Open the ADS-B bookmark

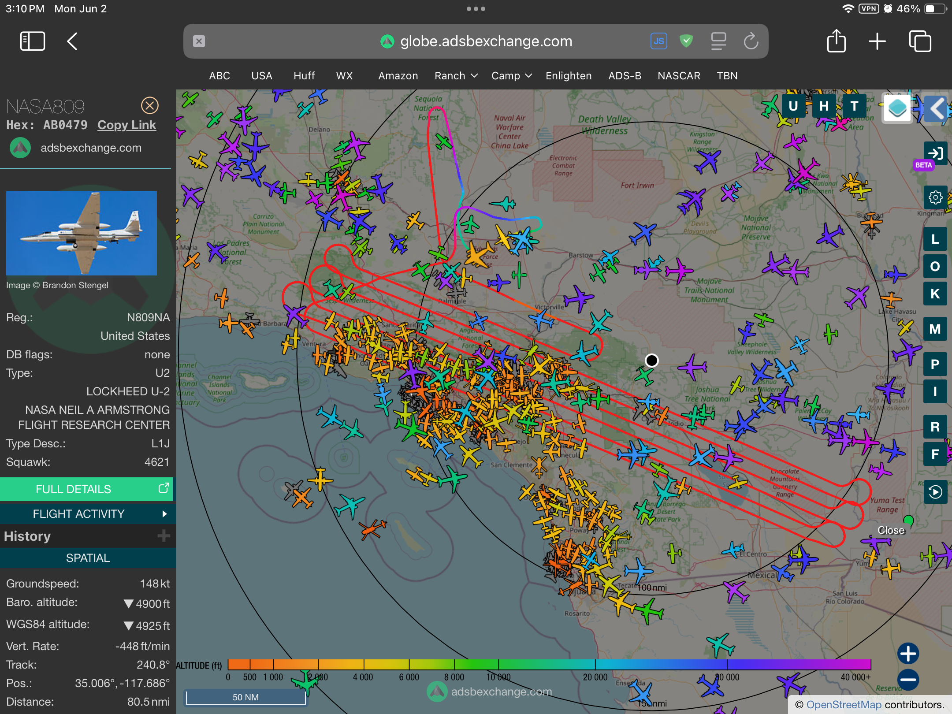[625, 76]
